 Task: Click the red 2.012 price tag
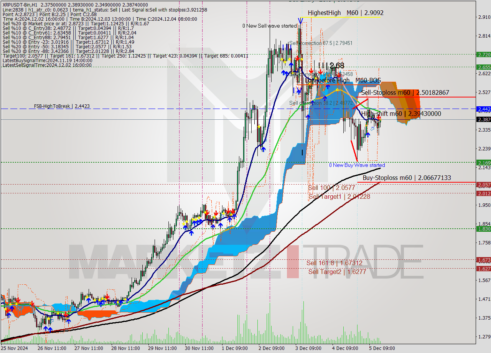(483, 193)
